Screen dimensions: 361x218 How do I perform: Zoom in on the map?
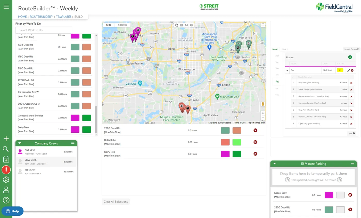(263, 113)
